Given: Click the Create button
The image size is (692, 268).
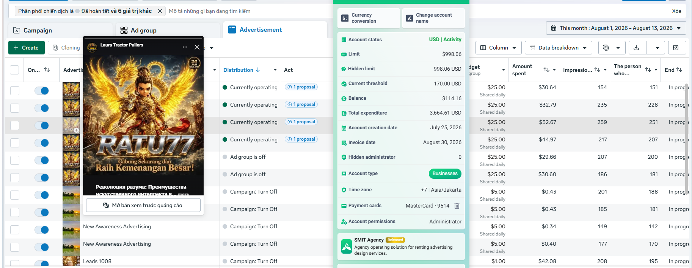Looking at the screenshot, I should (x=27, y=48).
